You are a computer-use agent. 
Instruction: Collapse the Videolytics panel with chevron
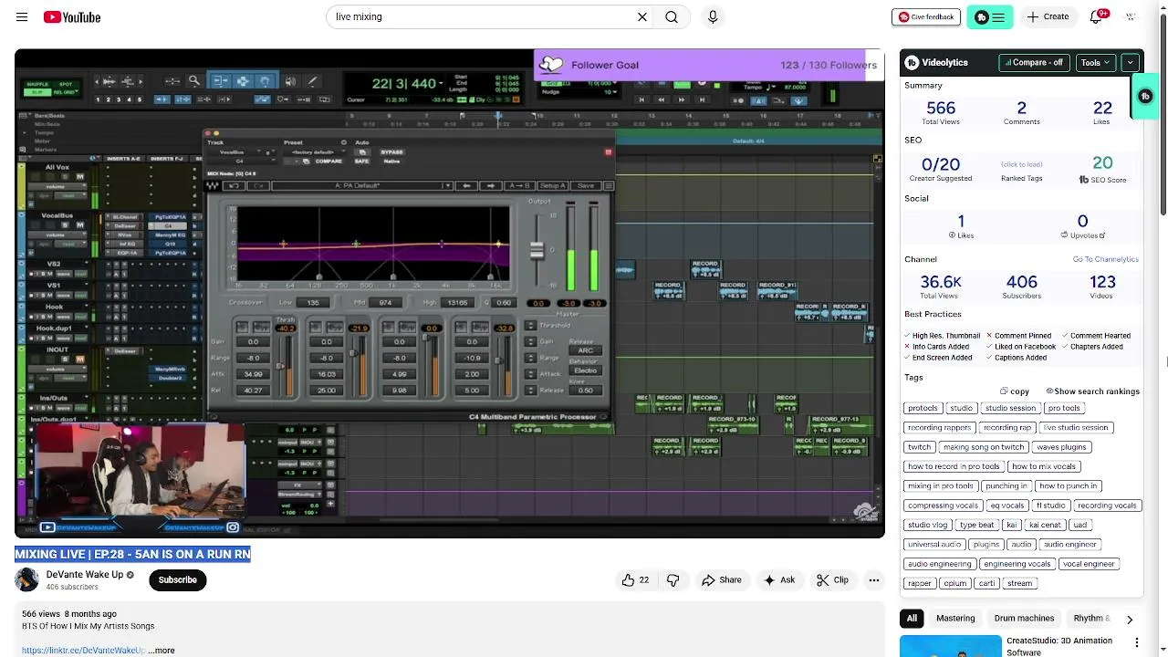pyautogui.click(x=1130, y=62)
